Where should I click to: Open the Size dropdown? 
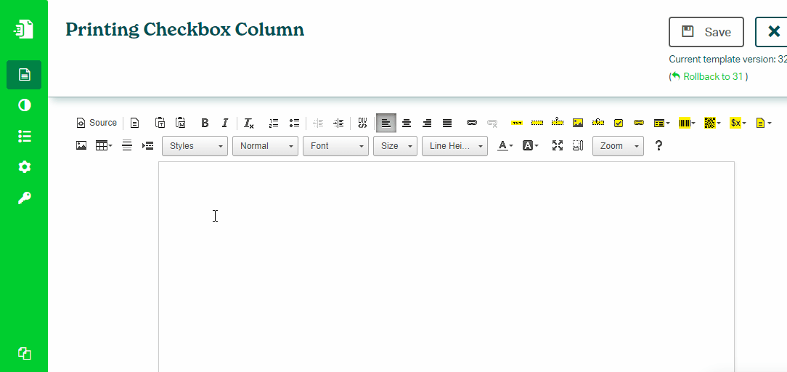[395, 146]
